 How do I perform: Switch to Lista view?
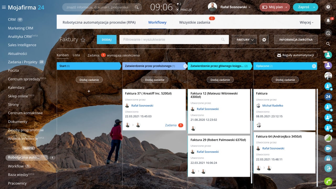(x=76, y=55)
